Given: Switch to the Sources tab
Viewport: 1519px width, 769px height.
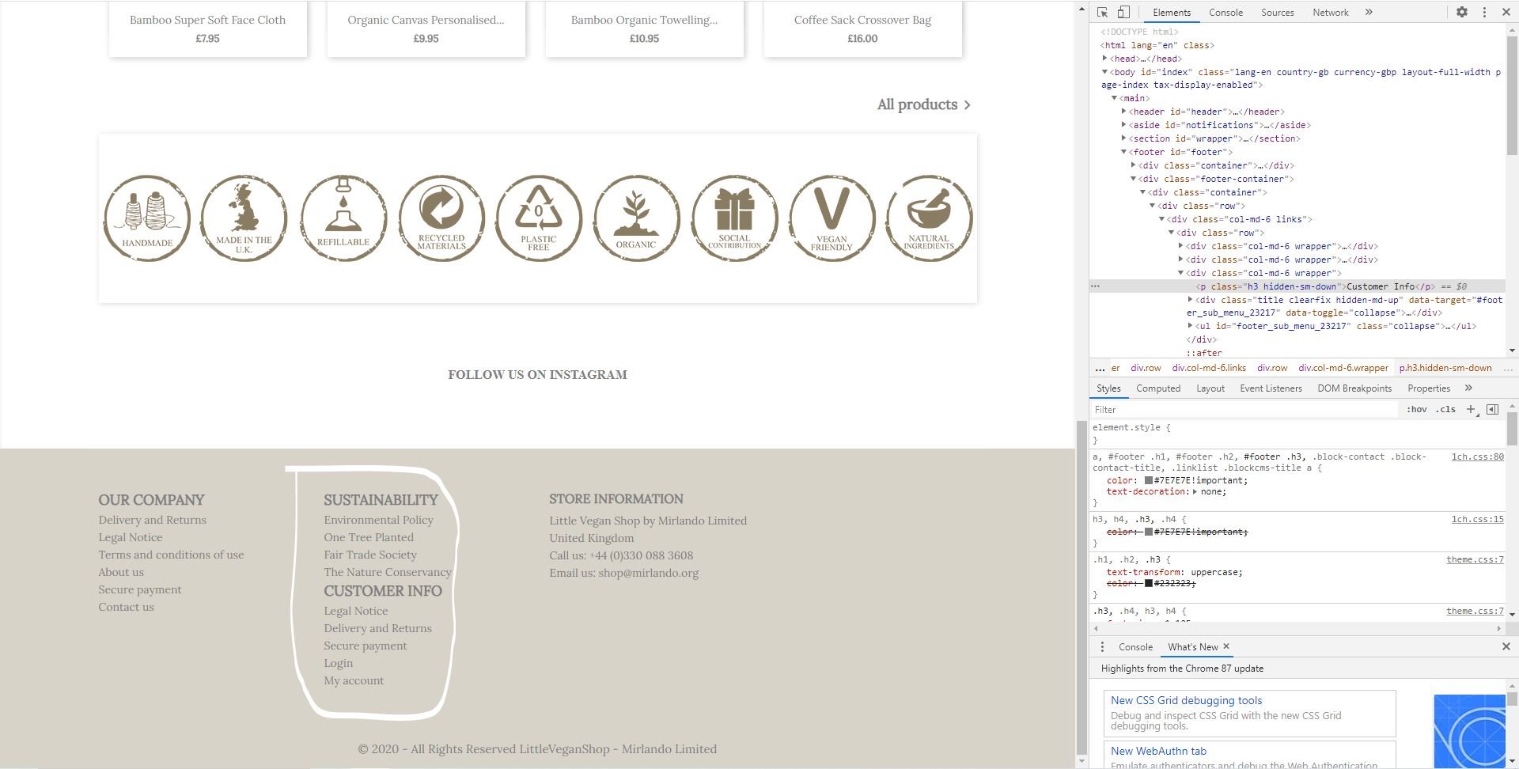Looking at the screenshot, I should [1277, 13].
